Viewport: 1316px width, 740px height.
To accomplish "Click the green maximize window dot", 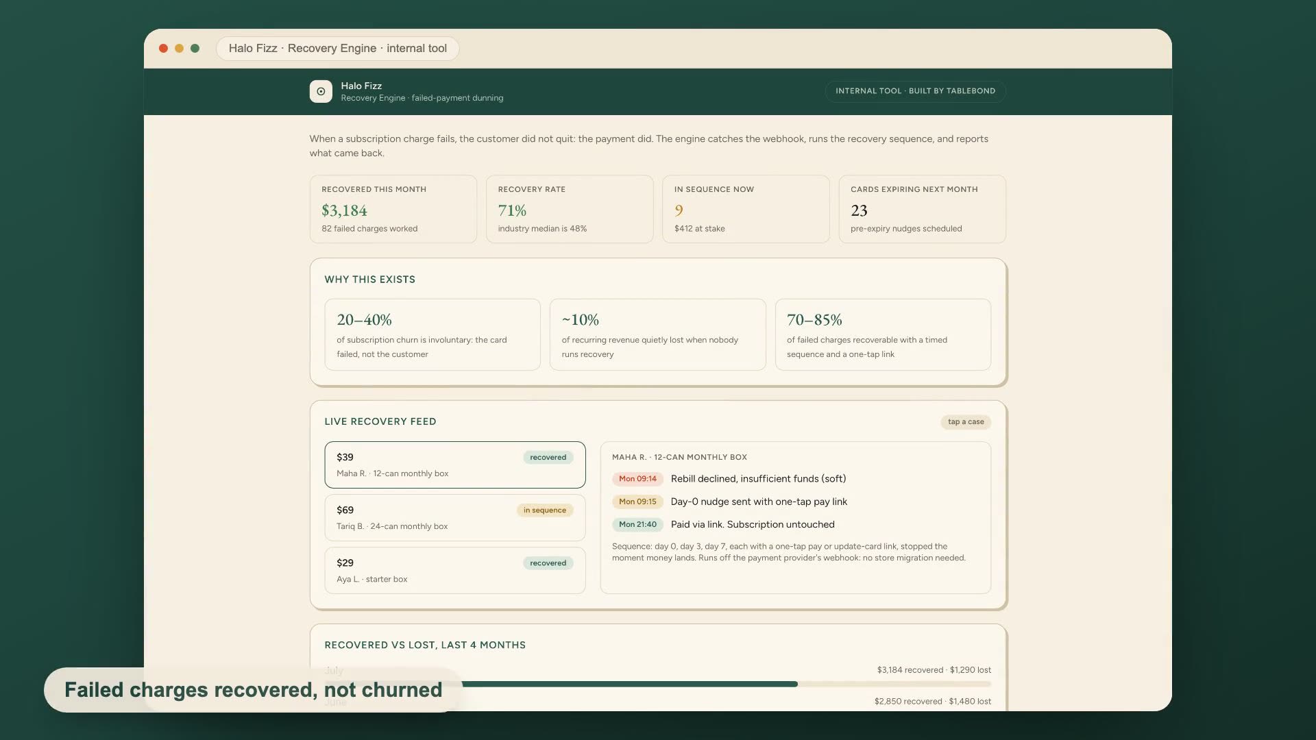I will point(195,48).
